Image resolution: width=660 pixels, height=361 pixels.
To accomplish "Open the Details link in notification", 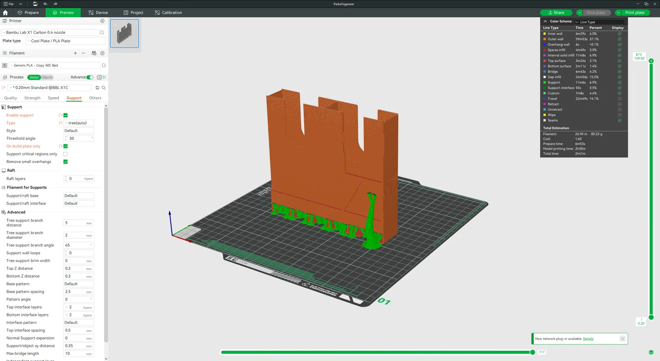I will [x=588, y=339].
